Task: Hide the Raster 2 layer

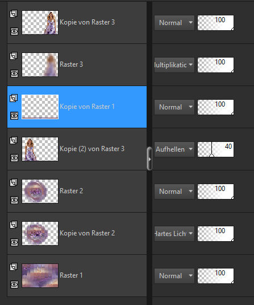Action: pyautogui.click(x=14, y=200)
